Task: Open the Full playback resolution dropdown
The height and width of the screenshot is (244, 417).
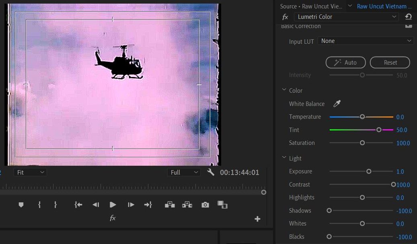Action: [183, 172]
